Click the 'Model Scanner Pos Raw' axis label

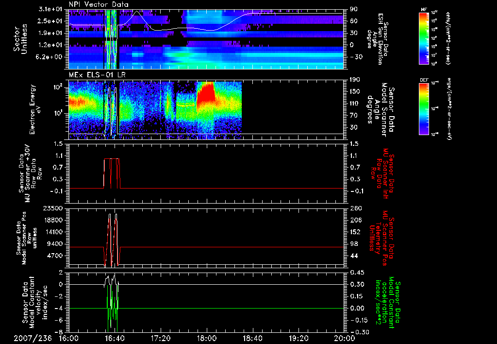point(26,239)
